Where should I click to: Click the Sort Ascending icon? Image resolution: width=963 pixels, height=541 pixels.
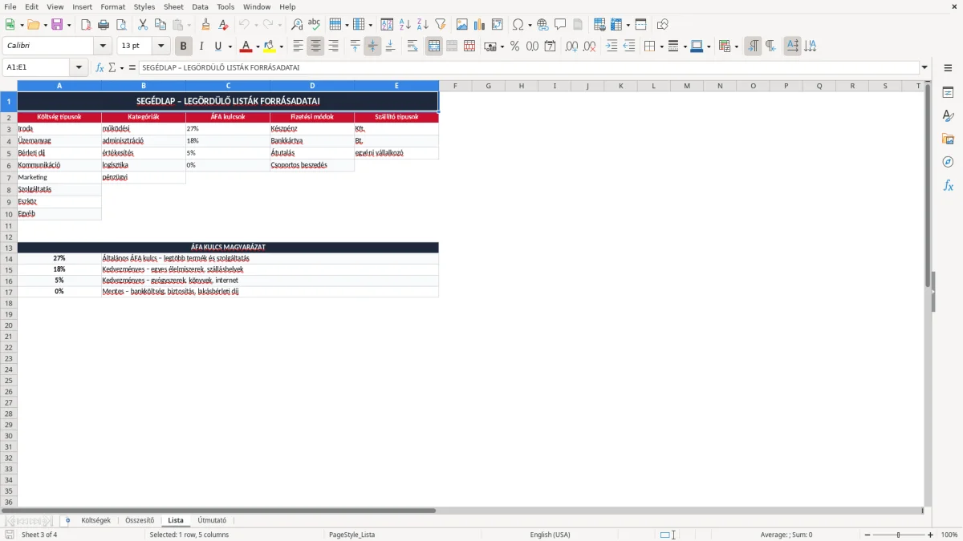[405, 25]
